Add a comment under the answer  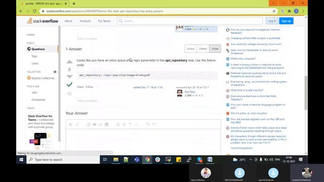87,101
